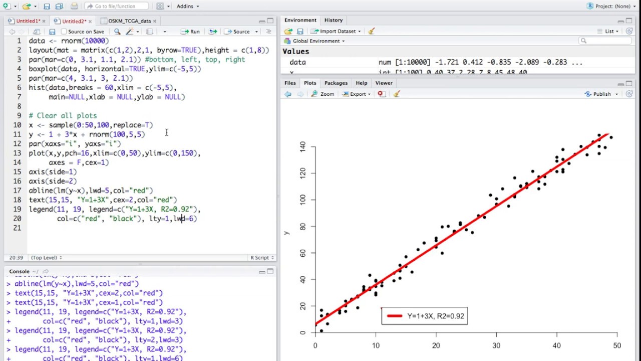Switch to the Environment tab
Screen dimensions: 641x361
[x=300, y=20]
